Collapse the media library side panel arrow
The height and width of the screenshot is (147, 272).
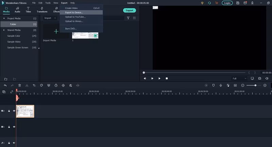point(39,48)
